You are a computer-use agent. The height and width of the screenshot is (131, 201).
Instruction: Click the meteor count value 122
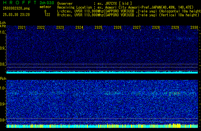[x=47, y=15]
